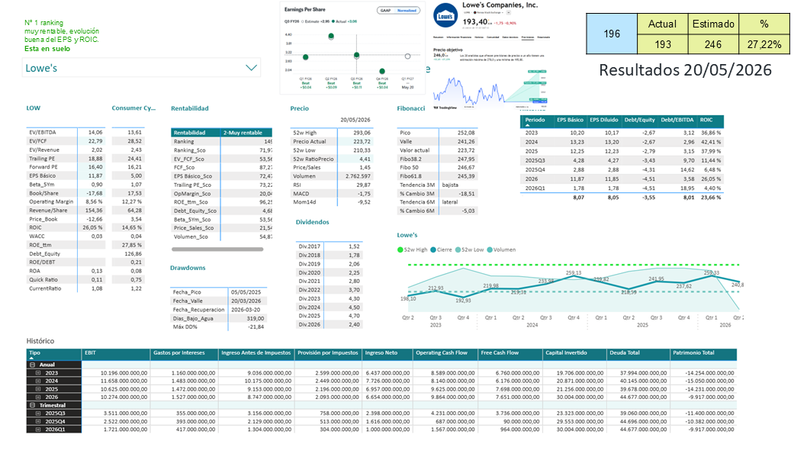Image resolution: width=807 pixels, height=454 pixels.
Task: Click the Fibo 50 value 246,67
Action: point(466,167)
